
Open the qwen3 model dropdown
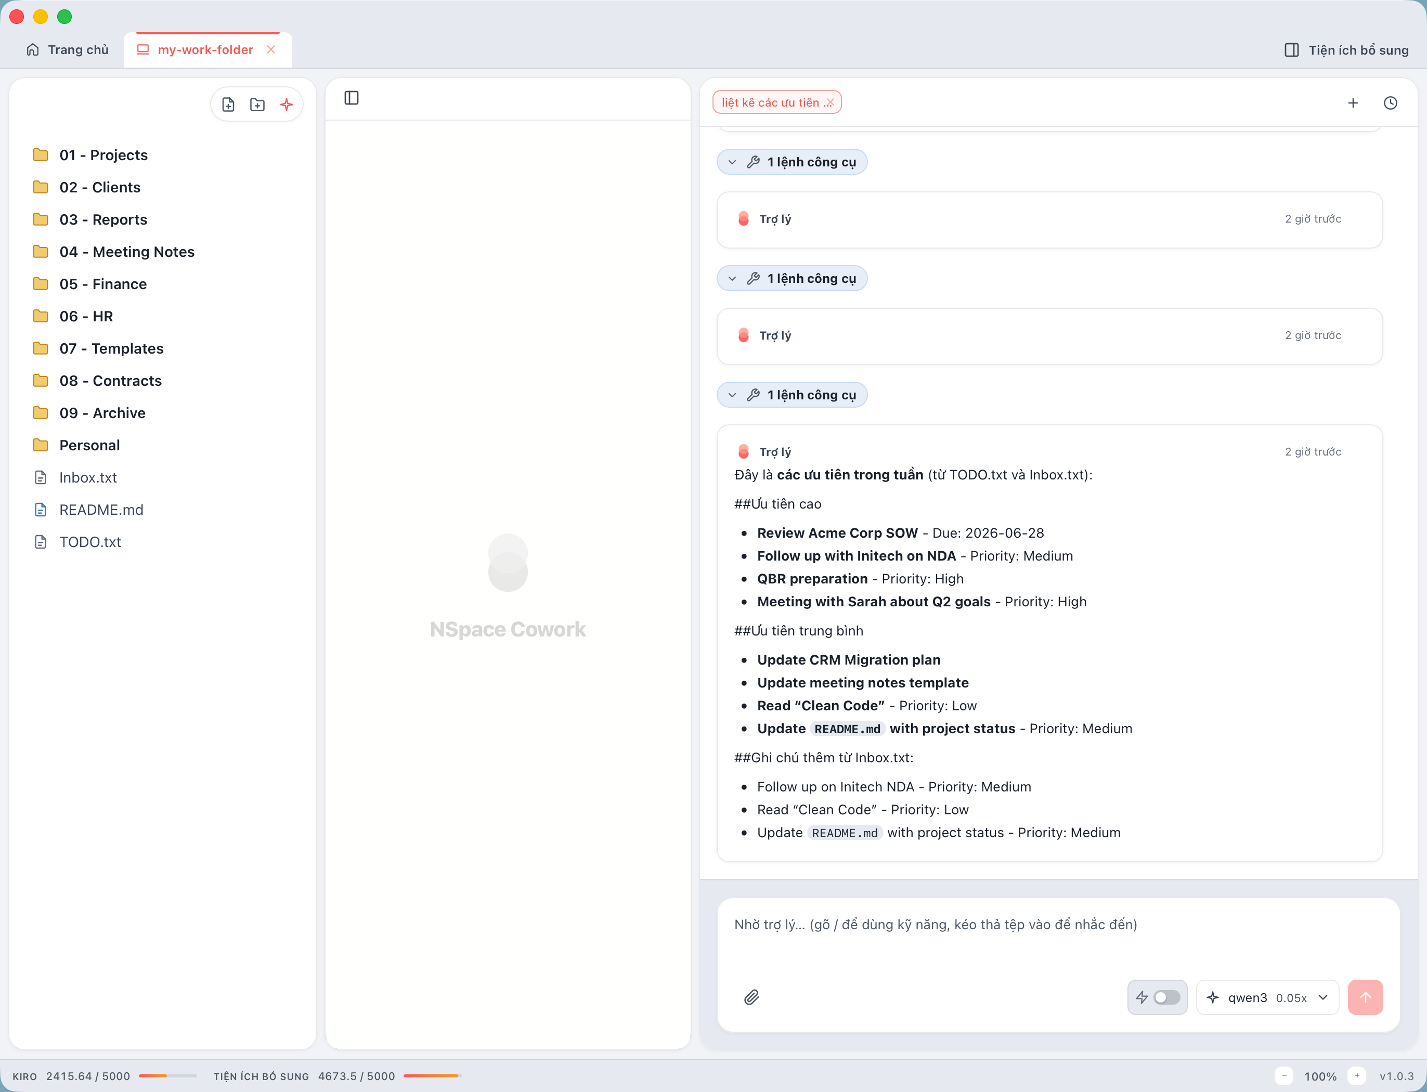pos(1268,997)
